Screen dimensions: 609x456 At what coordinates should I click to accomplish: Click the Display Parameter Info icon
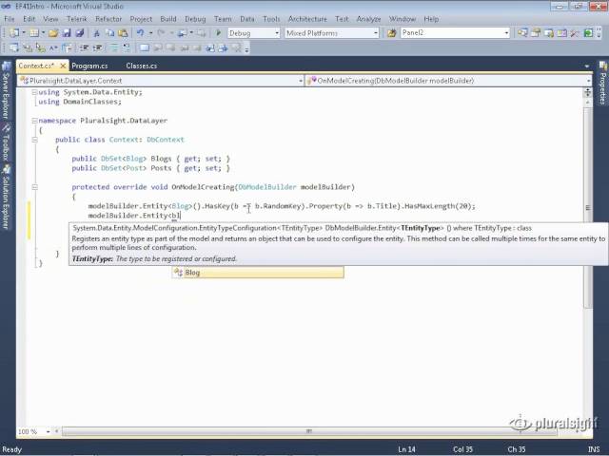click(x=28, y=48)
